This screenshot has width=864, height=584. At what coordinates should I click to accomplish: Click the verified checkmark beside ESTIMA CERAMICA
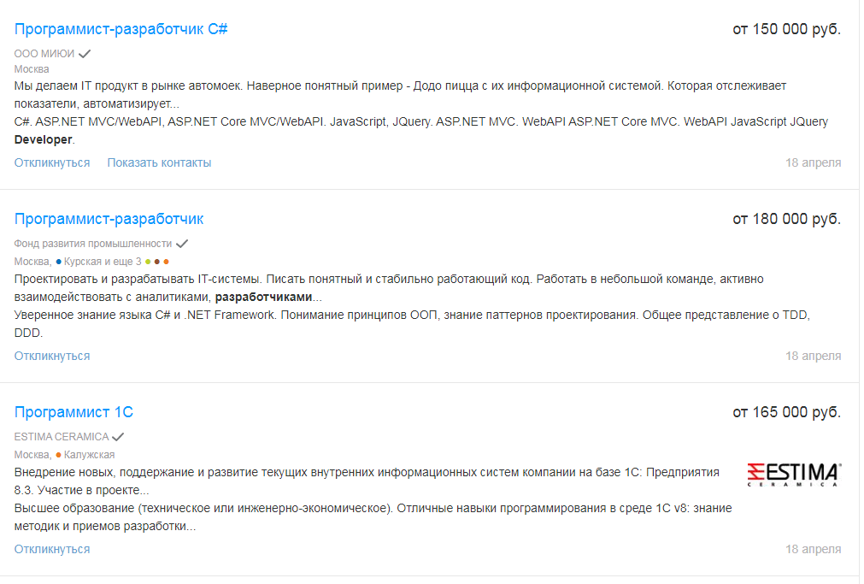point(119,437)
